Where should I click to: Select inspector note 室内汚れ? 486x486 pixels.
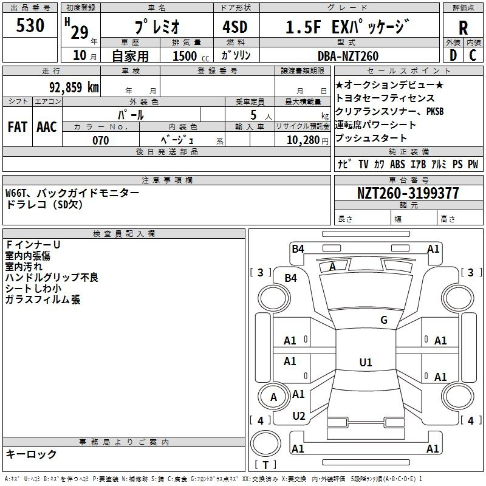click(24, 266)
